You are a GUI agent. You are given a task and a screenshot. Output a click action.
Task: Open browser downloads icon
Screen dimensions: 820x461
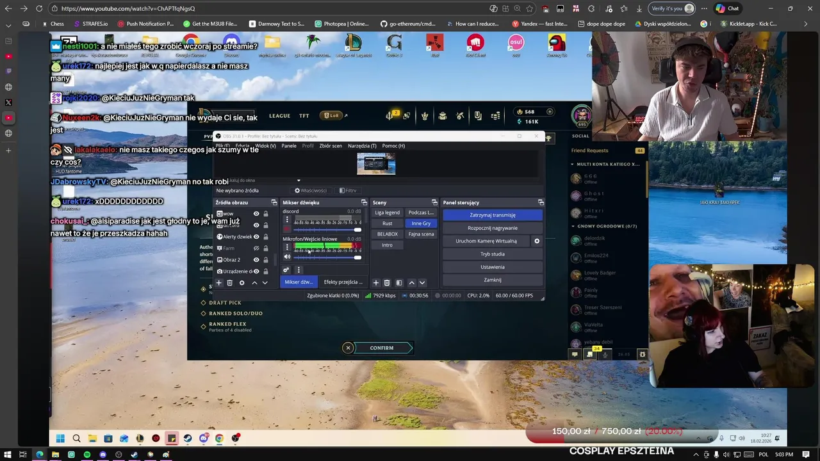tap(639, 8)
